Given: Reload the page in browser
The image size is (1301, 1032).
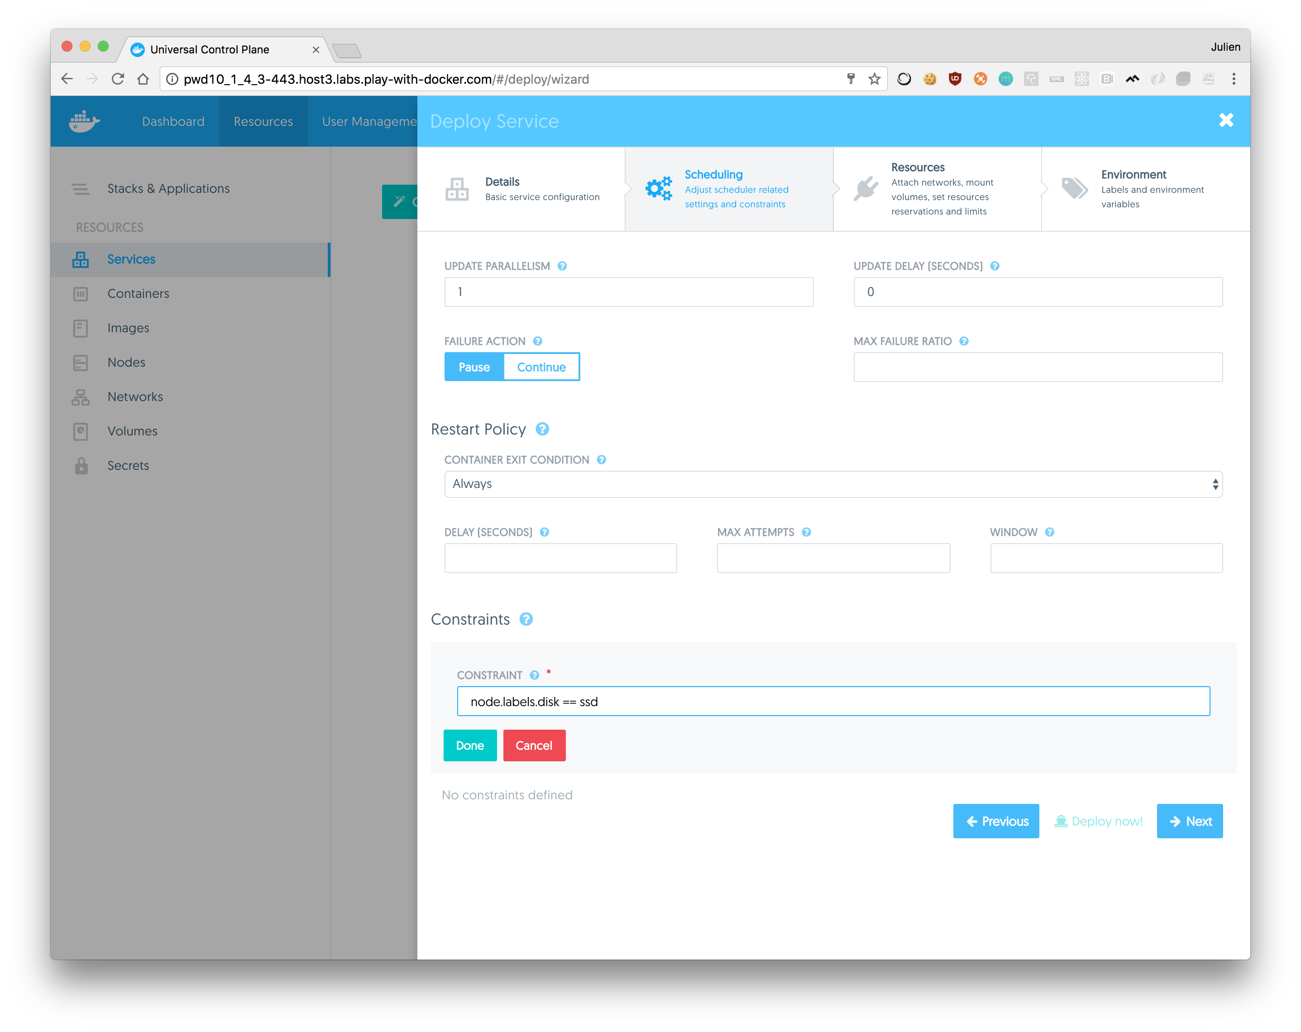Looking at the screenshot, I should coord(118,79).
